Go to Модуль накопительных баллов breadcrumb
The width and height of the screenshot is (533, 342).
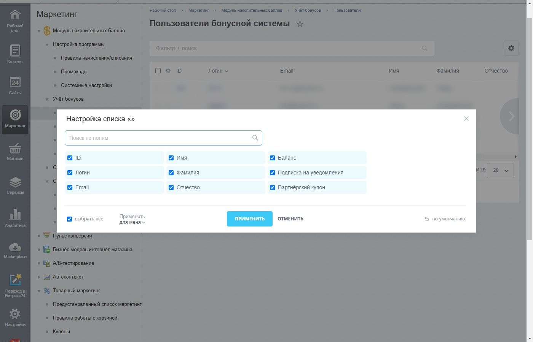tap(252, 10)
